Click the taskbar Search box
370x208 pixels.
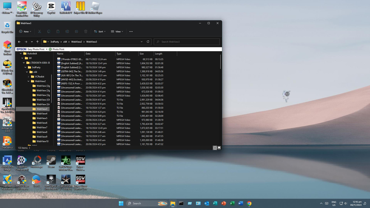(x=147, y=203)
